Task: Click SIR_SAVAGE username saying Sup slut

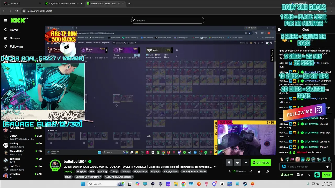Action: tap(311, 119)
